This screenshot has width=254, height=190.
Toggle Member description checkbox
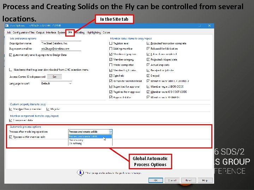point(111,54)
